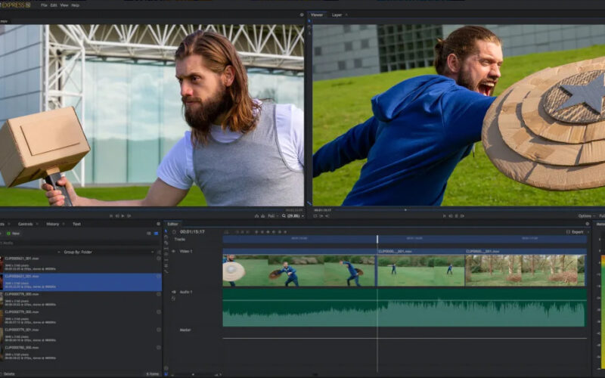Viewport: 605px width, 378px height.
Task: Play the clip in the Trimmer
Action: (x=123, y=216)
